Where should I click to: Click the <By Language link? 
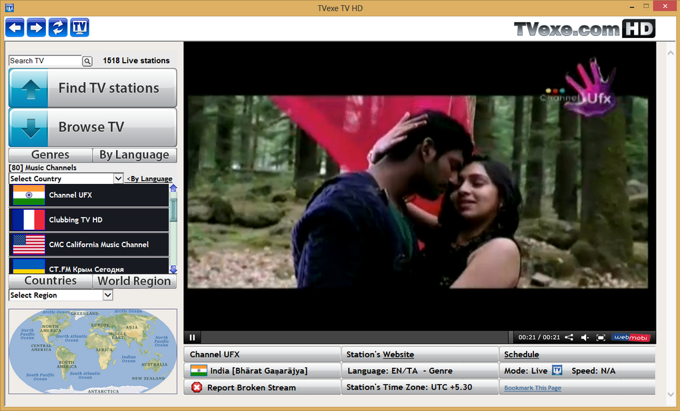click(149, 179)
